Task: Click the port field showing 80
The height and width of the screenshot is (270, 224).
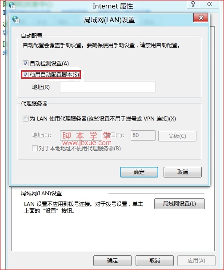Action: (x=143, y=135)
